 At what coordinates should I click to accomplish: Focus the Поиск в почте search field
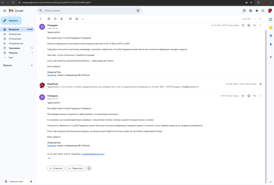click(89, 11)
